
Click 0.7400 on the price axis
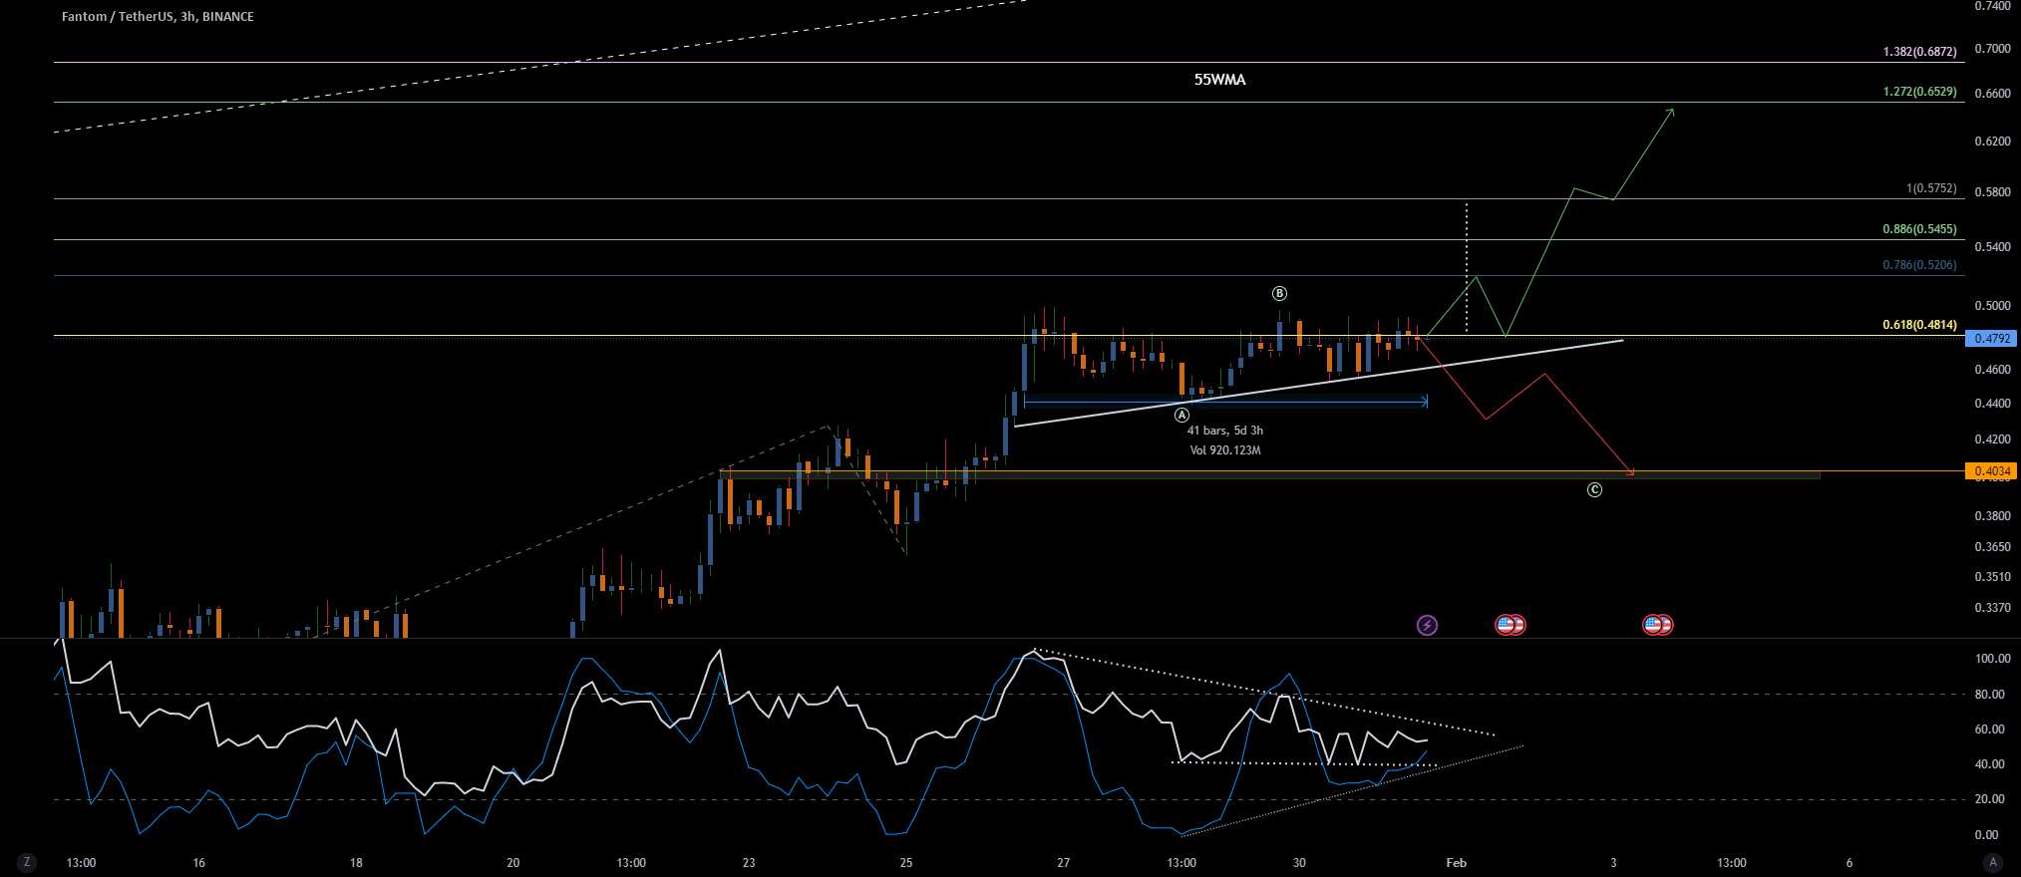tap(1992, 6)
